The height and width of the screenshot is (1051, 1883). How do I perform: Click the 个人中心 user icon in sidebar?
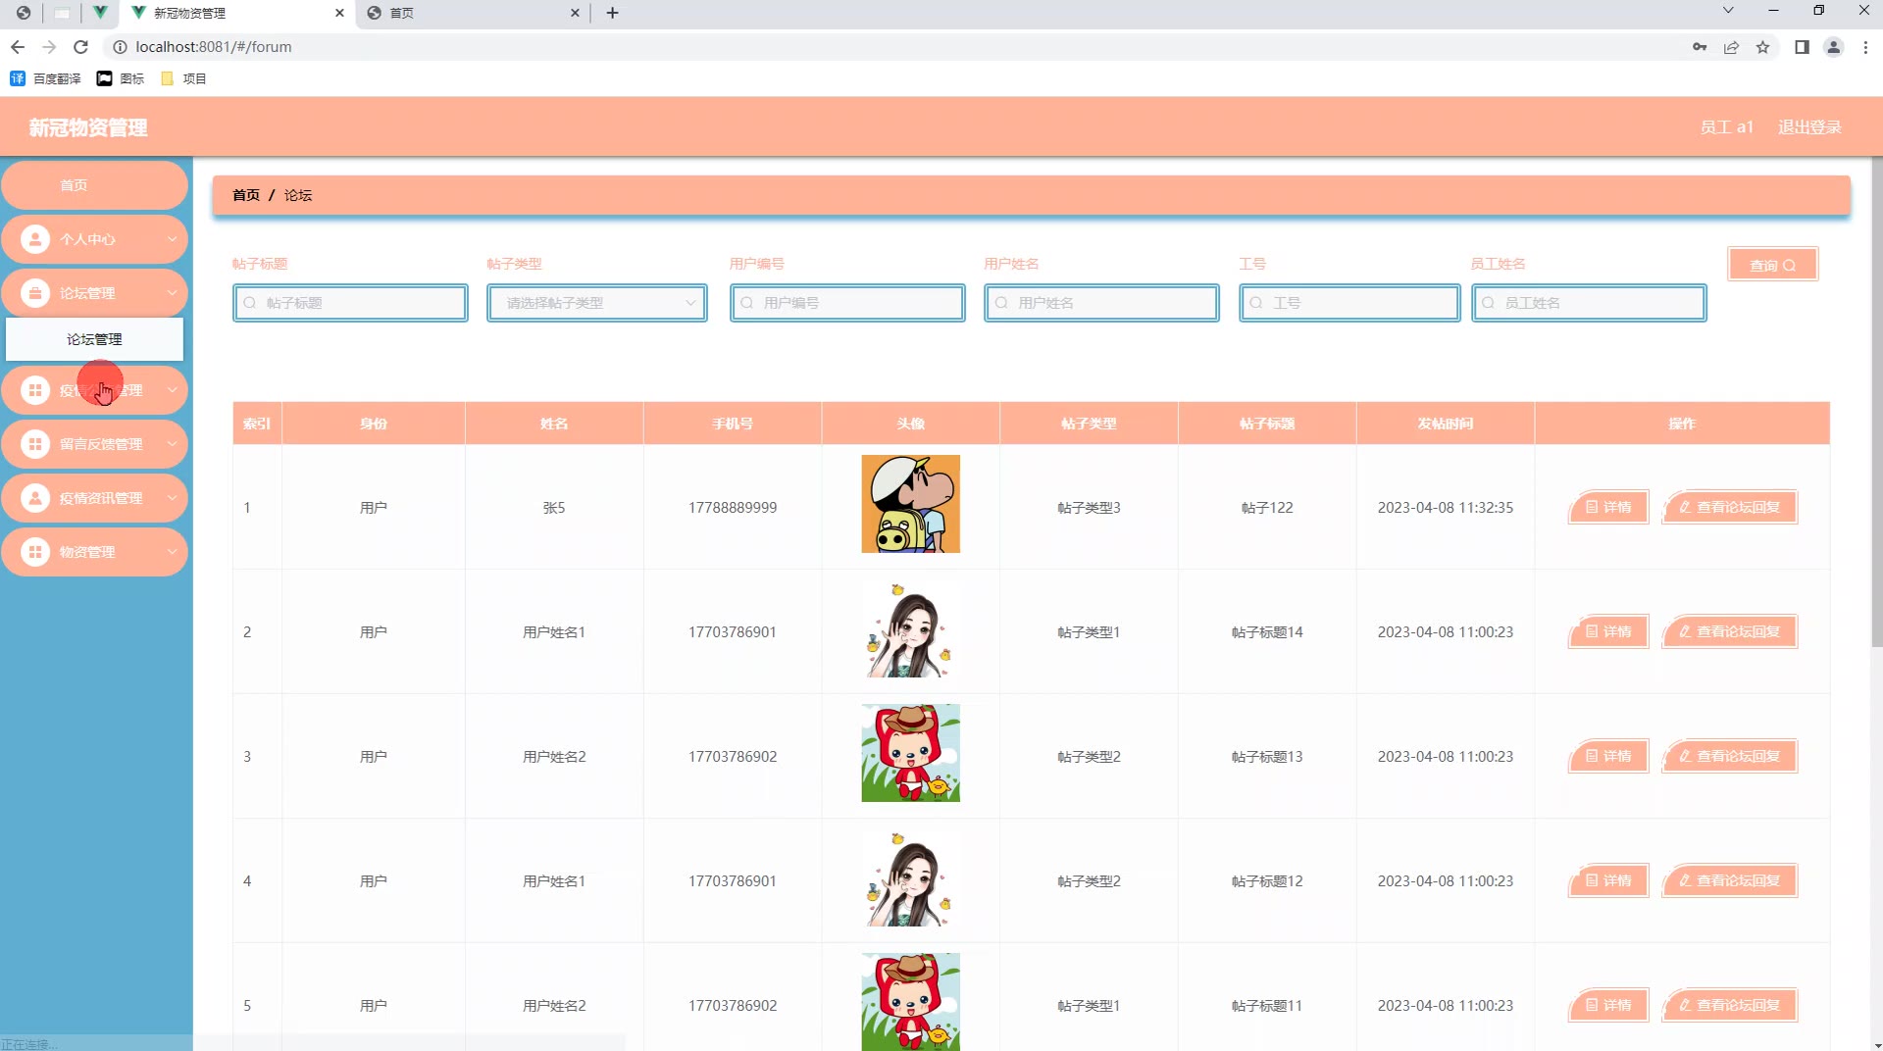(35, 239)
